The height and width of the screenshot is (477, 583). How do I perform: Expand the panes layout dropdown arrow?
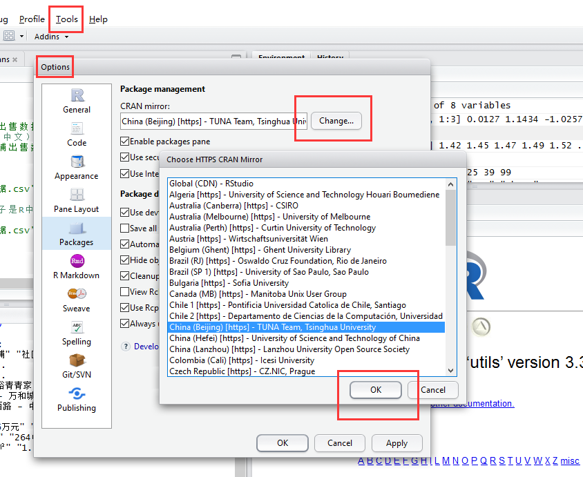pos(21,36)
